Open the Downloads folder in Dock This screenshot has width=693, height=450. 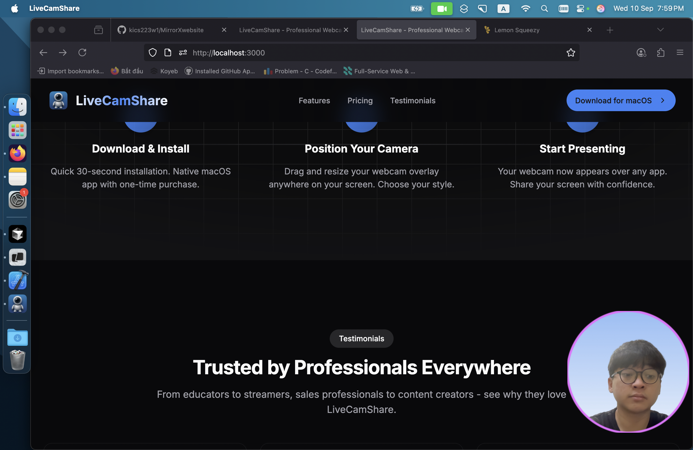18,337
